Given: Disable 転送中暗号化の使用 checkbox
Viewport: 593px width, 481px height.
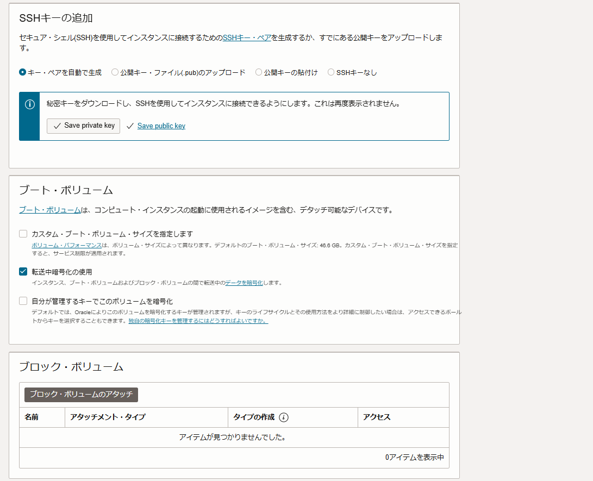Looking at the screenshot, I should click(x=22, y=272).
